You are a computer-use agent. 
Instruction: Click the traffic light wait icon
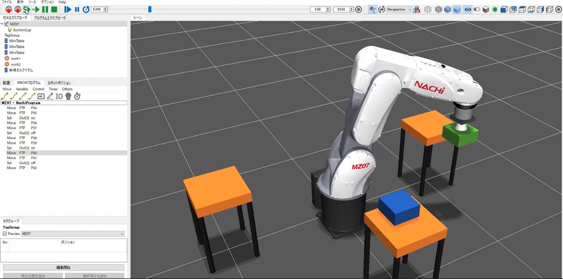pos(68,96)
